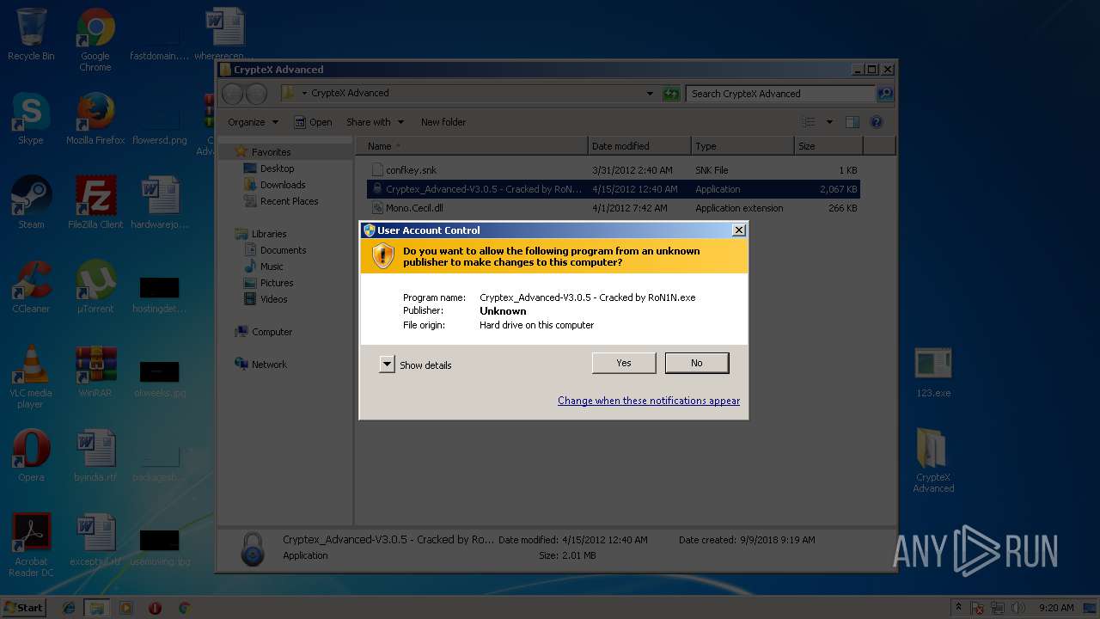Image resolution: width=1100 pixels, height=619 pixels.
Task: Click No in User Account Control
Action: 697,363
